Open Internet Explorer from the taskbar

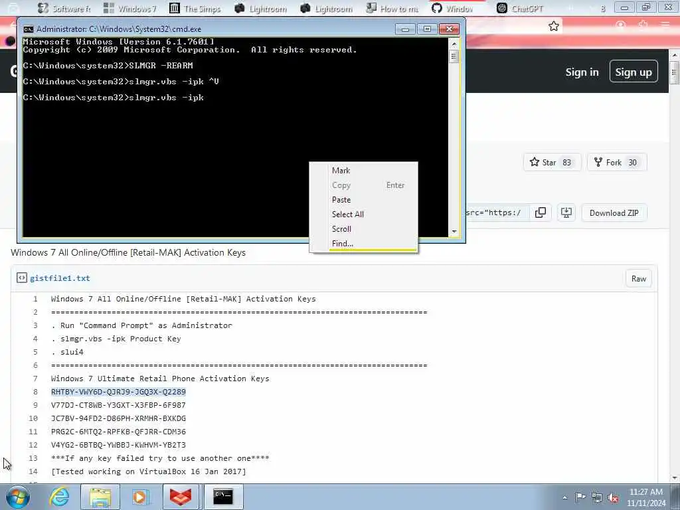coord(59,497)
